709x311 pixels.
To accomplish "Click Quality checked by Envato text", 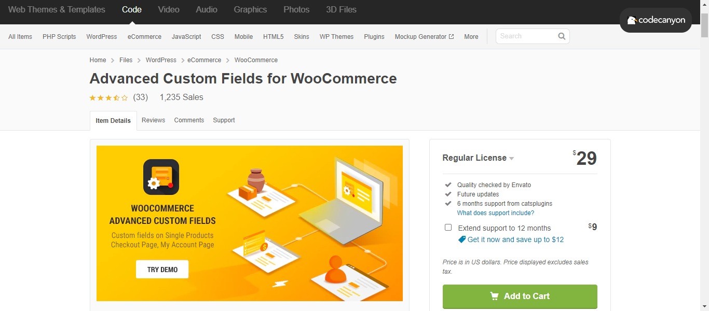I will (494, 185).
